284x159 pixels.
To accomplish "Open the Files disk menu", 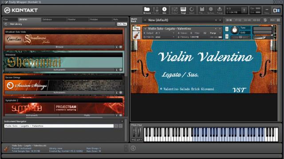I will pos(202,10).
